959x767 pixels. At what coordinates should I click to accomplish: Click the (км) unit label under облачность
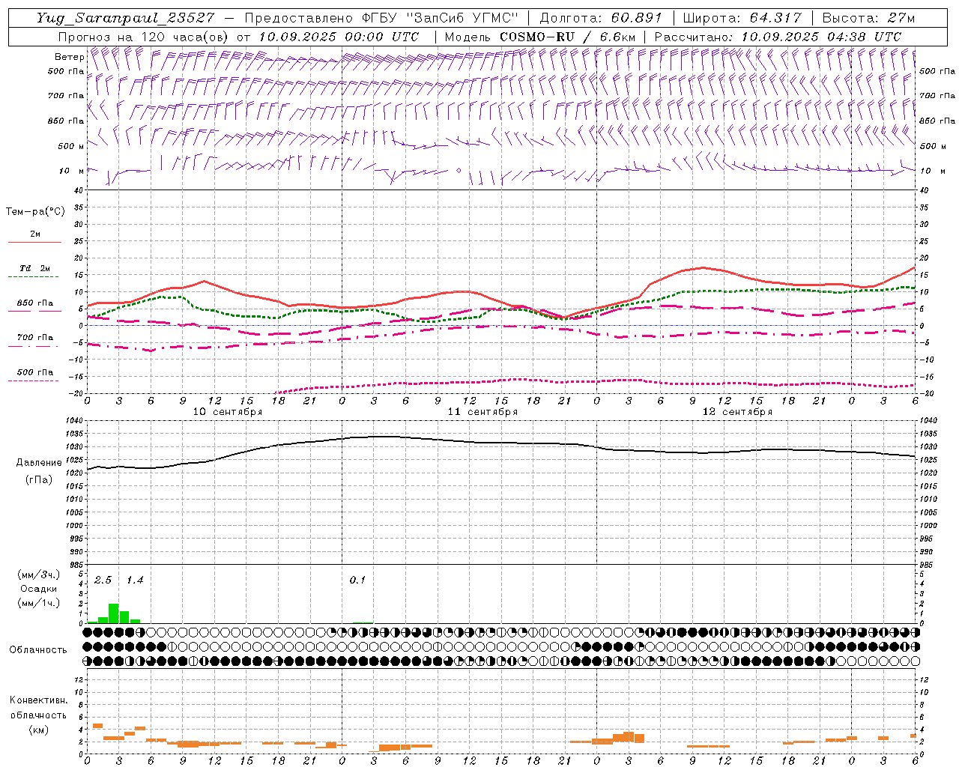point(38,730)
